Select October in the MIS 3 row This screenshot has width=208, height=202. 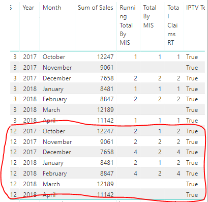click(54, 57)
